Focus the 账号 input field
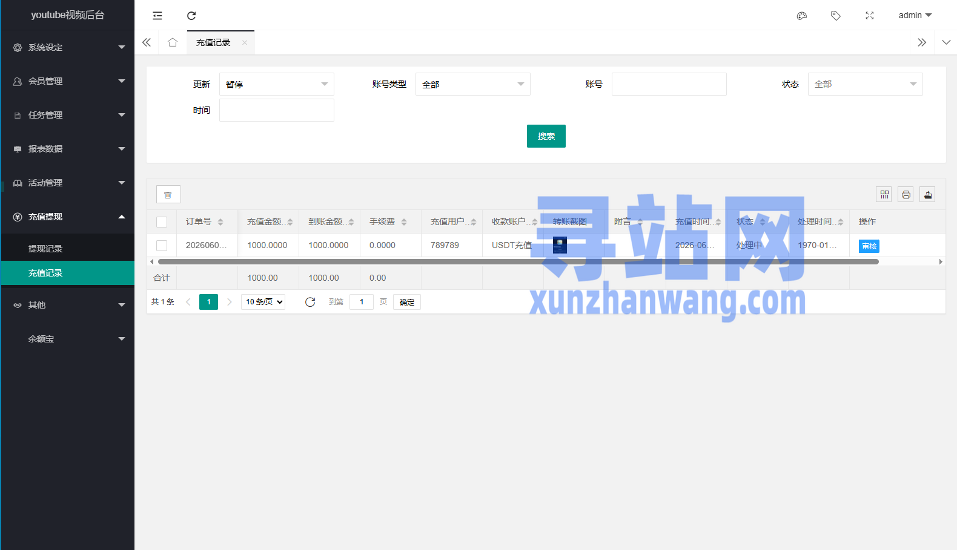The width and height of the screenshot is (957, 550). pos(669,84)
